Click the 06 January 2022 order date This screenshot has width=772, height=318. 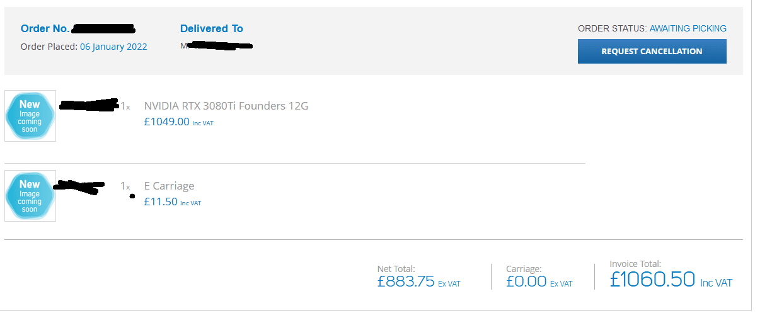[113, 47]
